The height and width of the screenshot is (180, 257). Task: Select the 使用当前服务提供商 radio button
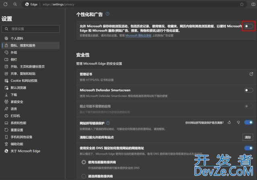point(84,162)
